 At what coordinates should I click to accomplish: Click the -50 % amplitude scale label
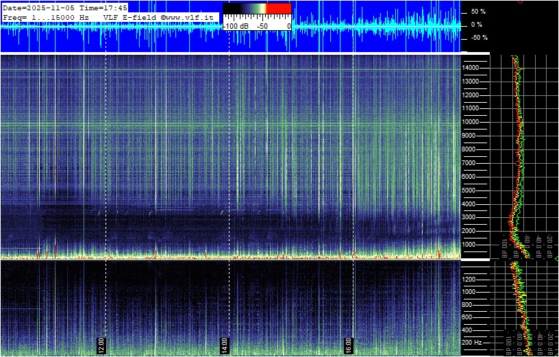[478, 38]
